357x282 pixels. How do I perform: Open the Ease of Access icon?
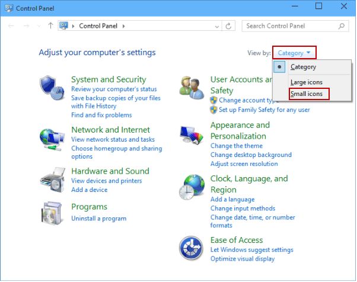tap(191, 248)
